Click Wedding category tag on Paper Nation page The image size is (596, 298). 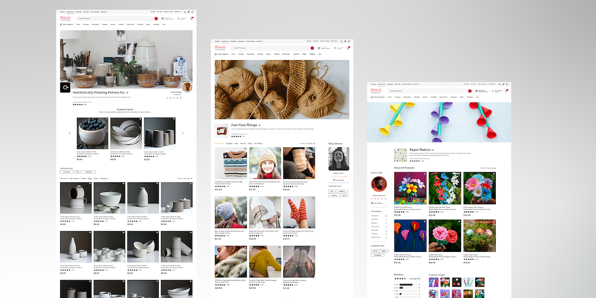378,255
